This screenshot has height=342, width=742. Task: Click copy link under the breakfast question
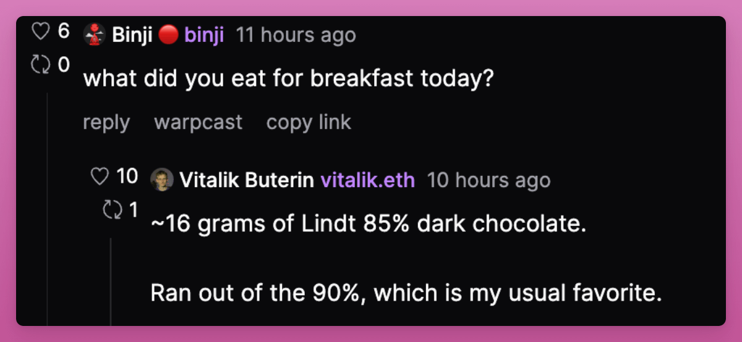(x=309, y=122)
